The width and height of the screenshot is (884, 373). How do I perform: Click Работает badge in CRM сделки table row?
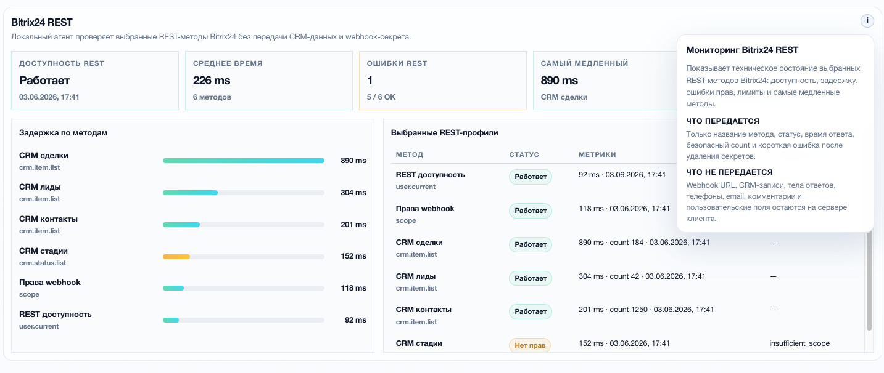[x=531, y=244]
